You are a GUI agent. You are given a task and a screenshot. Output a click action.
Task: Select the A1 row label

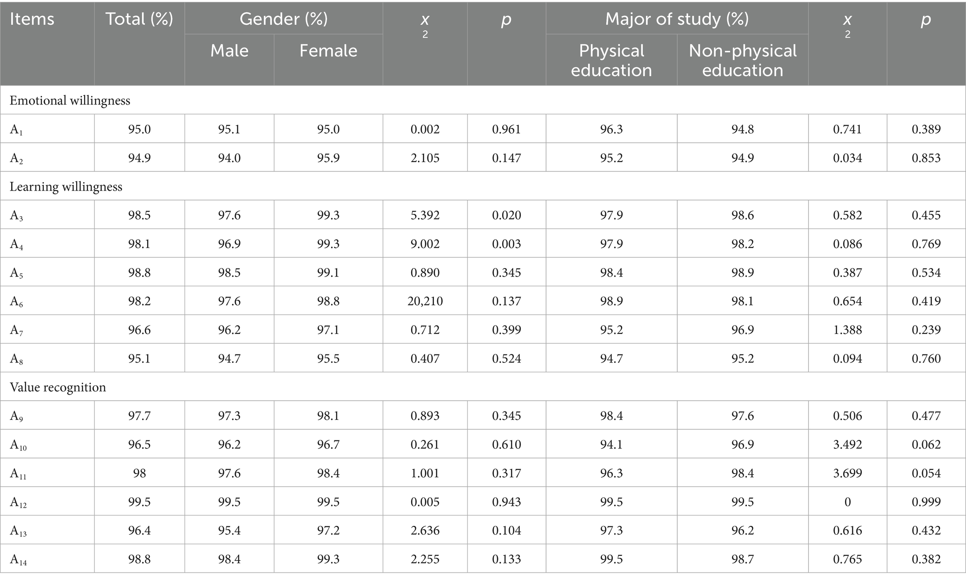(17, 129)
